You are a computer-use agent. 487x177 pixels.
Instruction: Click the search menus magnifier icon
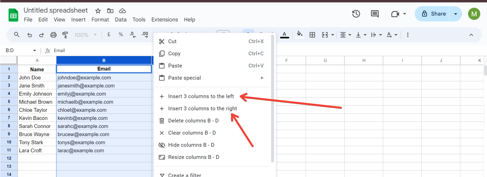point(17,35)
